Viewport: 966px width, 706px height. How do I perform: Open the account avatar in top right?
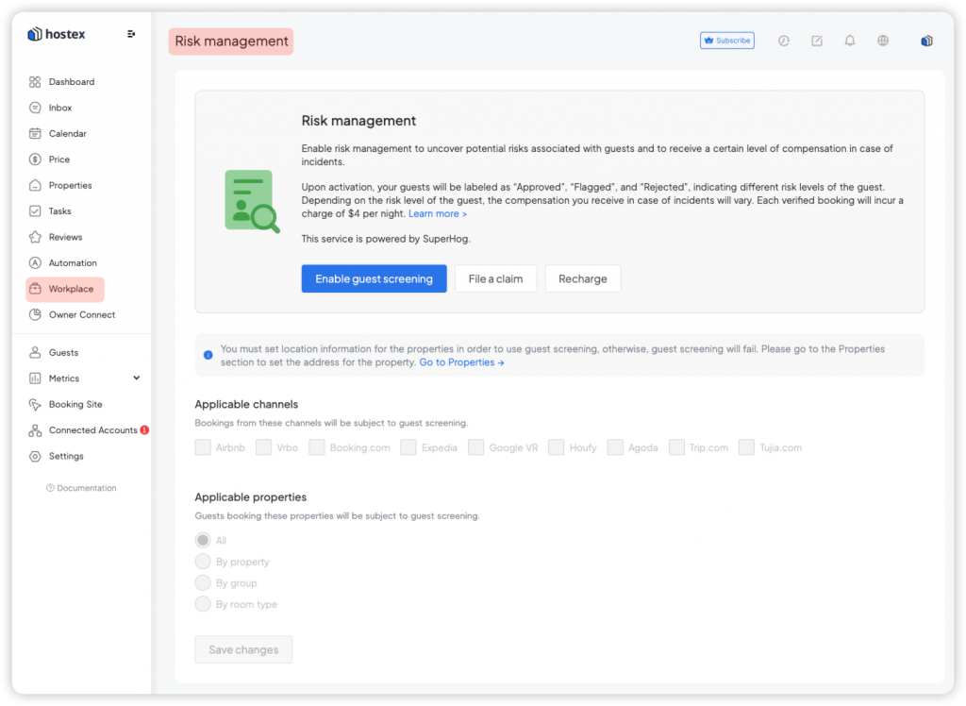pos(926,41)
